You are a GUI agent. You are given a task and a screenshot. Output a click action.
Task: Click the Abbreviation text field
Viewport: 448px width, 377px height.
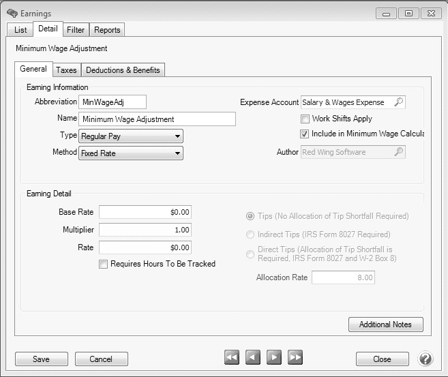point(113,102)
